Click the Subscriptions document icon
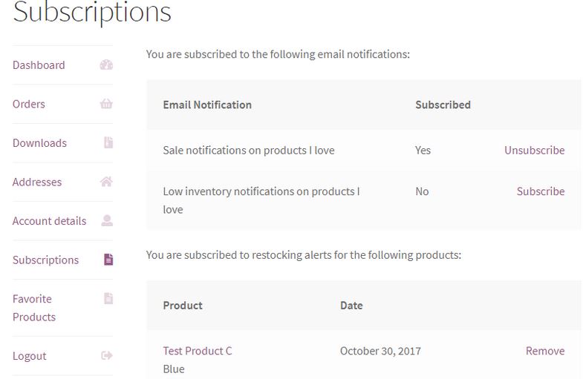Image resolution: width=583 pixels, height=379 pixels. [x=108, y=260]
